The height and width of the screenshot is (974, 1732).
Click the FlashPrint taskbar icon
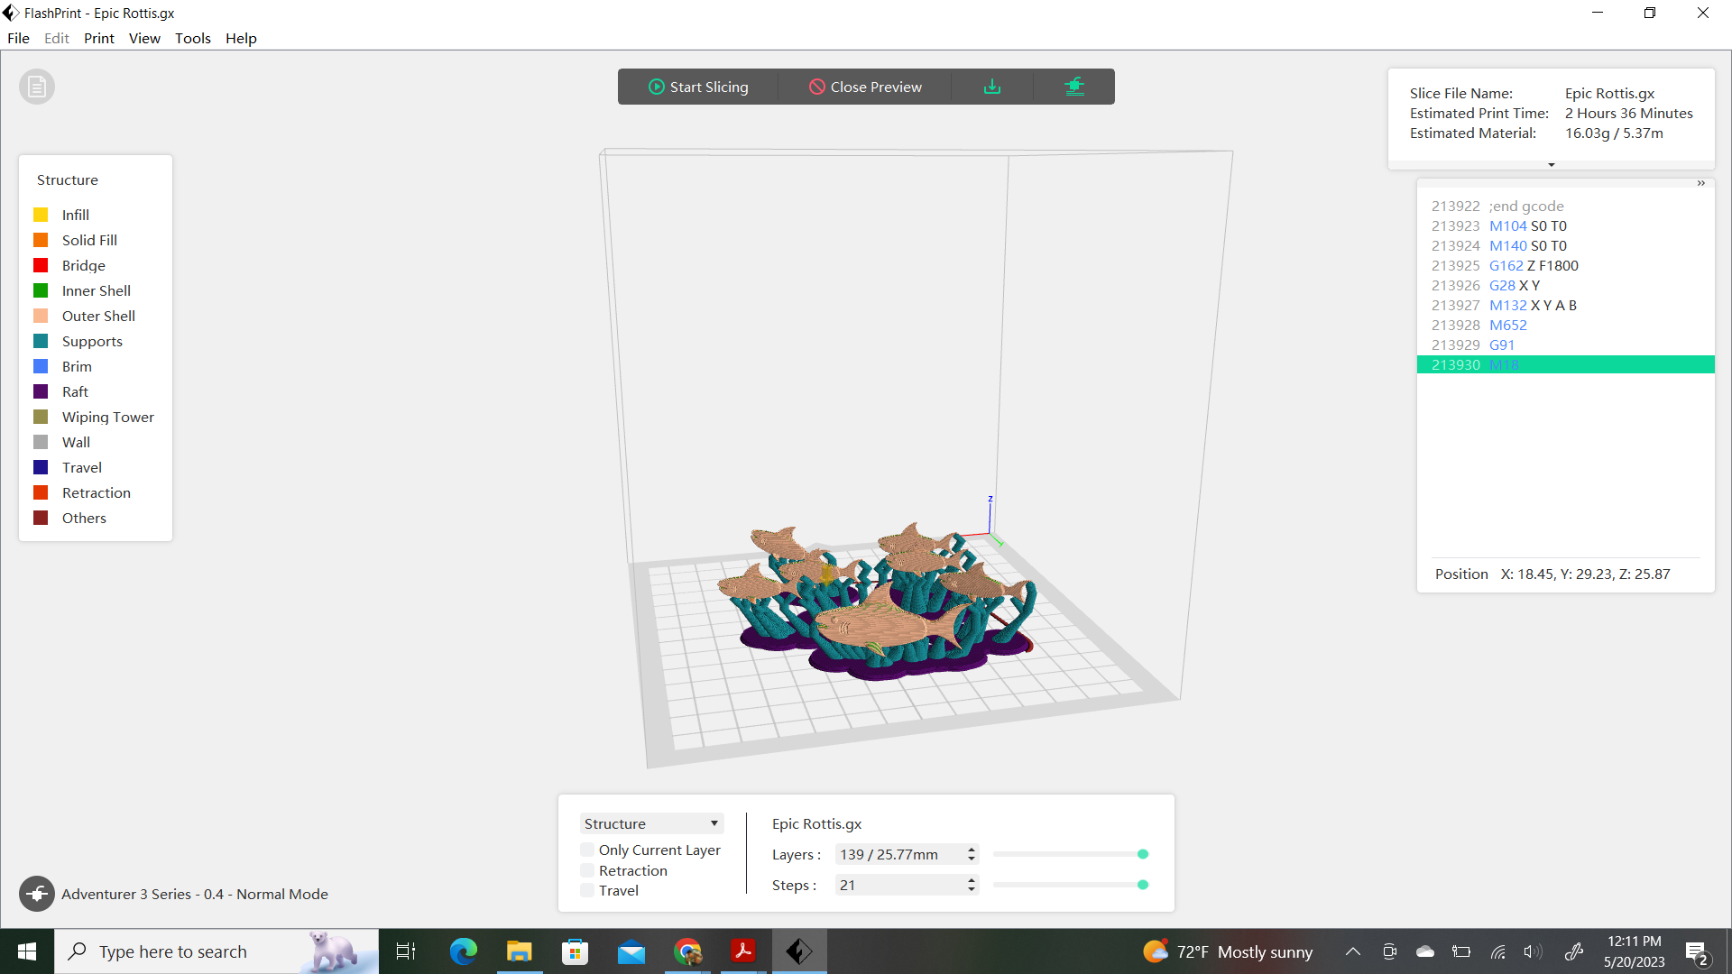click(799, 951)
